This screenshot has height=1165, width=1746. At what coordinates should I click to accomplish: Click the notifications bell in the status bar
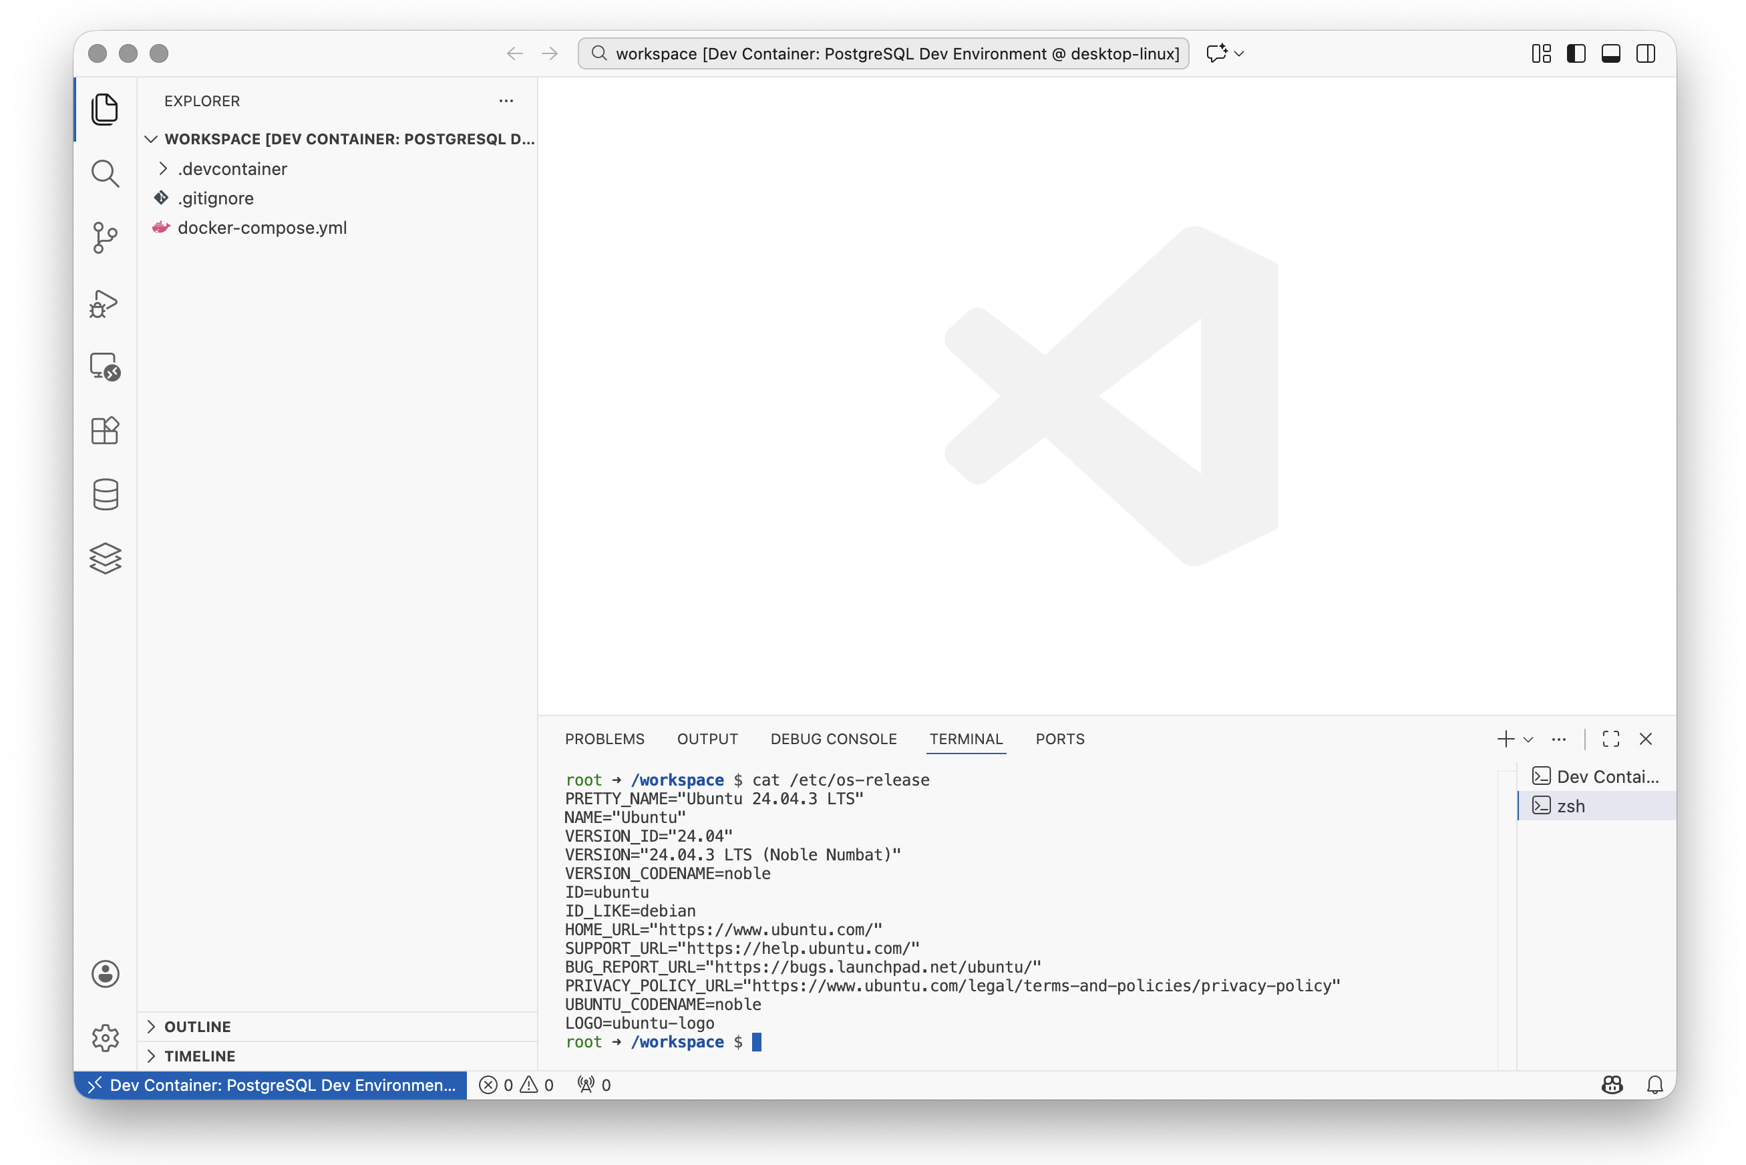click(1654, 1085)
